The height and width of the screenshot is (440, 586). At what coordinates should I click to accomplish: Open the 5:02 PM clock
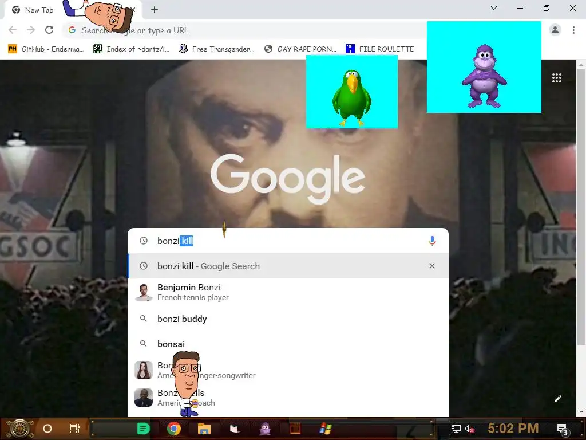513,429
